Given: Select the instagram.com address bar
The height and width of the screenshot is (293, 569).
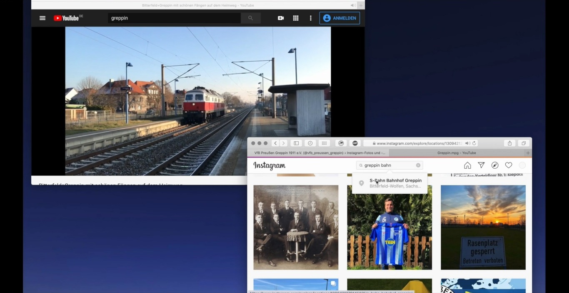Looking at the screenshot, I should tap(421, 143).
